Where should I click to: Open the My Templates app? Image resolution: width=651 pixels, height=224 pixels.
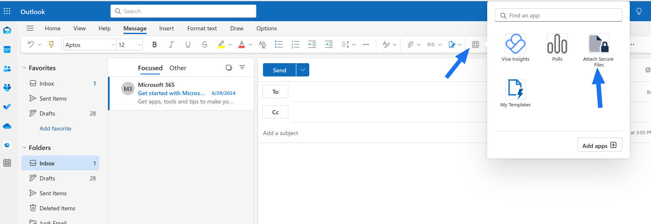[516, 93]
